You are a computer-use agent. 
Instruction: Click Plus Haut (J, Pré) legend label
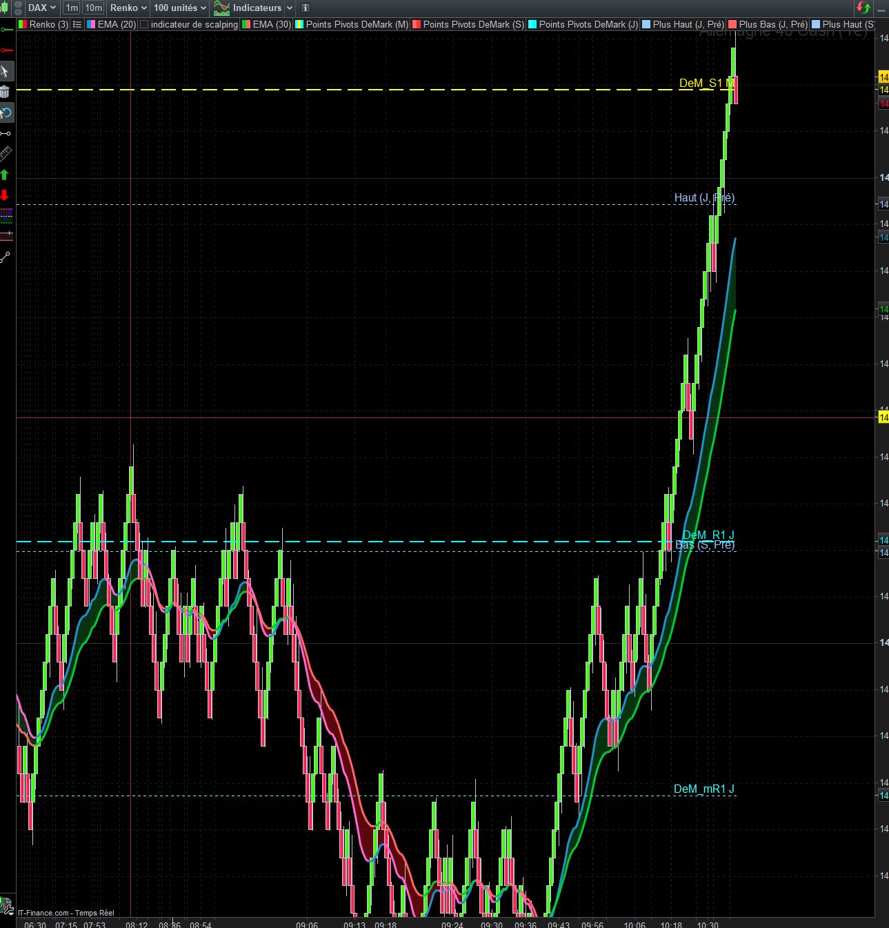pyautogui.click(x=688, y=24)
